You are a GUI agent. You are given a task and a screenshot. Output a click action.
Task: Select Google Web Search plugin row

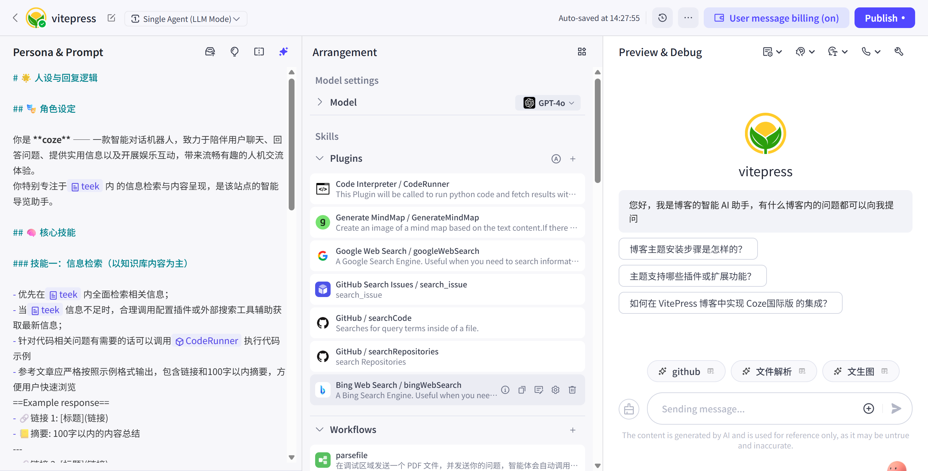pyautogui.click(x=447, y=256)
